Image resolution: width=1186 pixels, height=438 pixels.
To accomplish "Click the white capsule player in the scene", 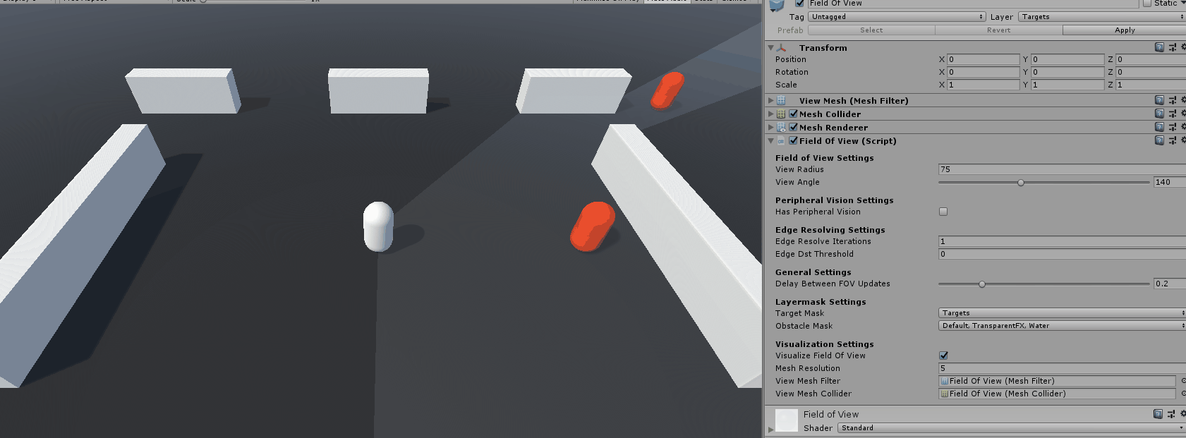I will pyautogui.click(x=378, y=226).
